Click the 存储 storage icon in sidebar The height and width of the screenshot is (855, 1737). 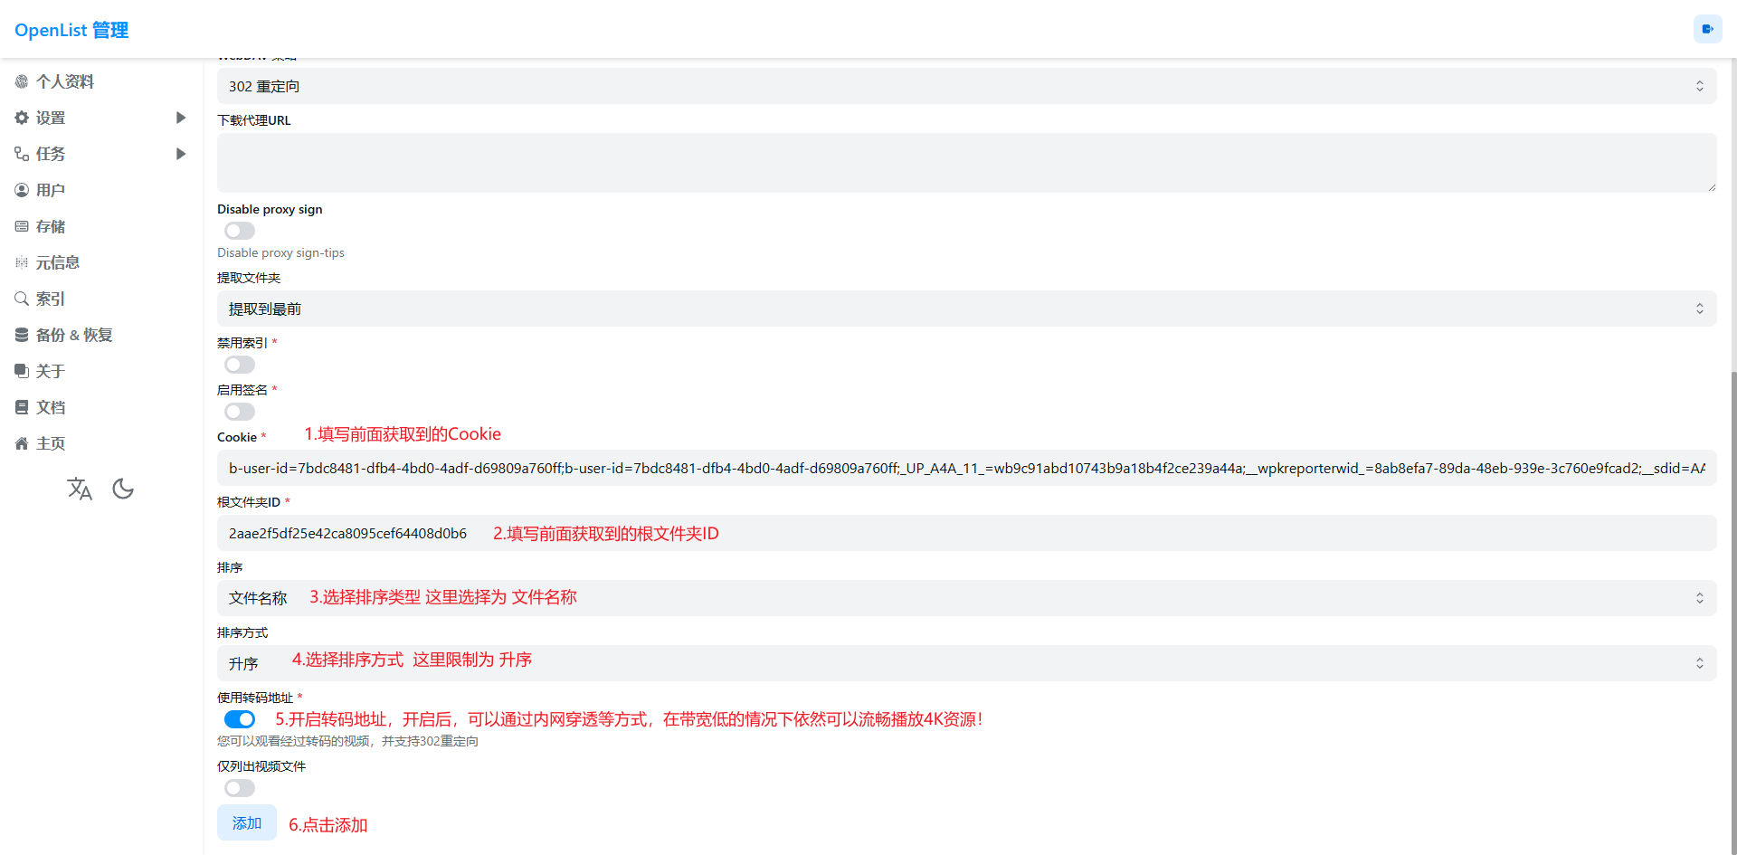(x=22, y=226)
